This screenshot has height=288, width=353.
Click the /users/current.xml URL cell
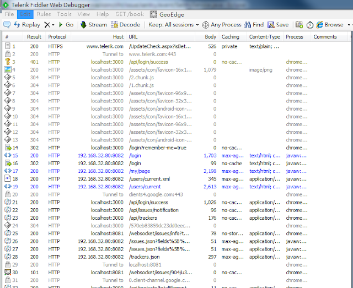click(x=149, y=179)
